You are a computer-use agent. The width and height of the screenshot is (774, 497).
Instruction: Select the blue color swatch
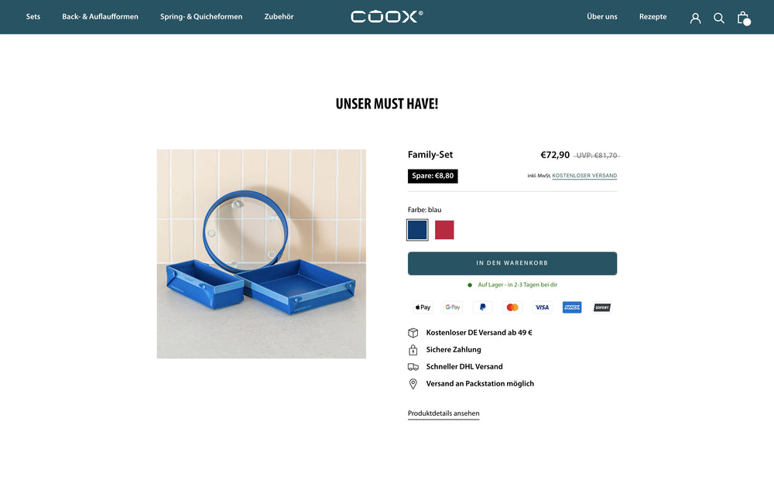coord(417,230)
